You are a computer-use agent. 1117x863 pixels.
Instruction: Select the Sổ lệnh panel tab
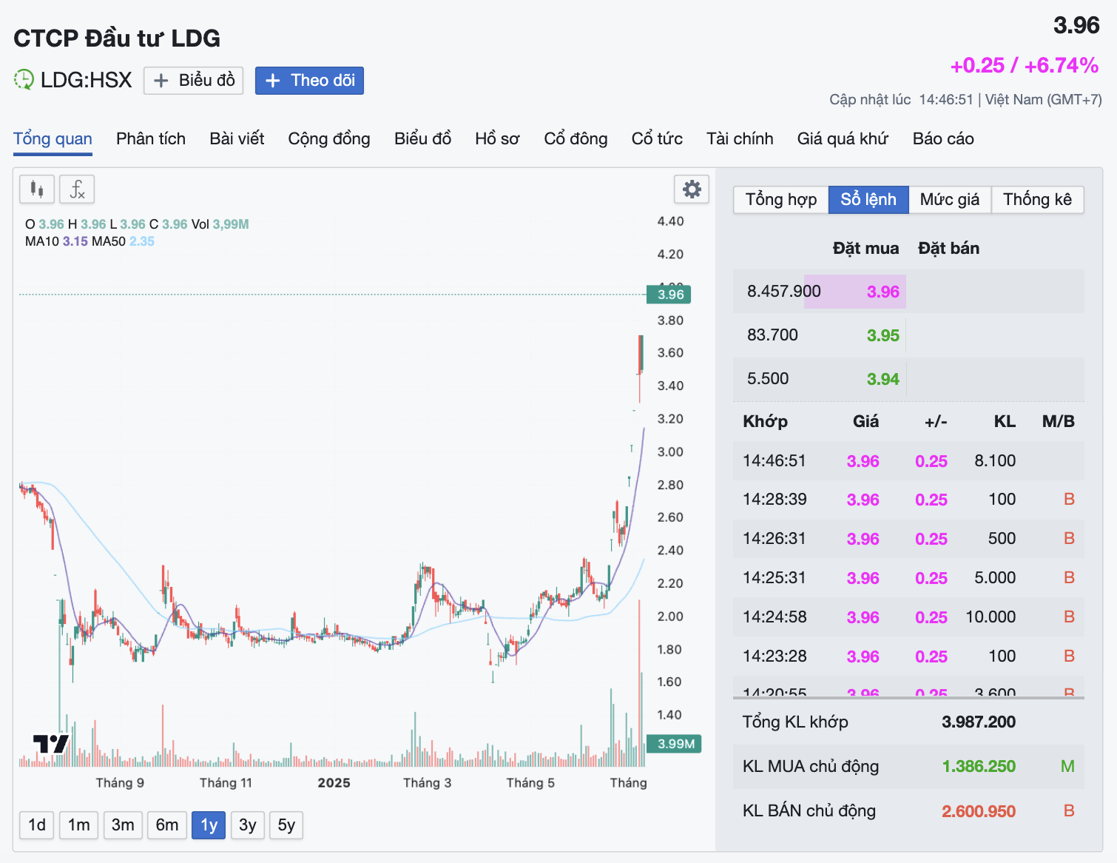pos(868,200)
